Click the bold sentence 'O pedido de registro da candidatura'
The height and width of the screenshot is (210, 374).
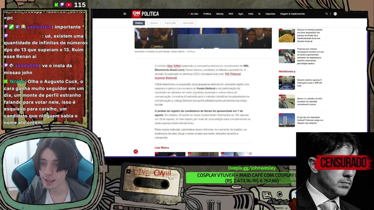pos(199,113)
